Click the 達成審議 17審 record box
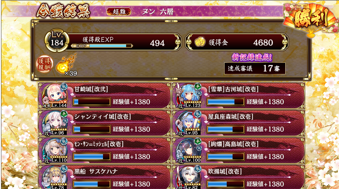339x189 pixels. pyautogui.click(x=255, y=68)
